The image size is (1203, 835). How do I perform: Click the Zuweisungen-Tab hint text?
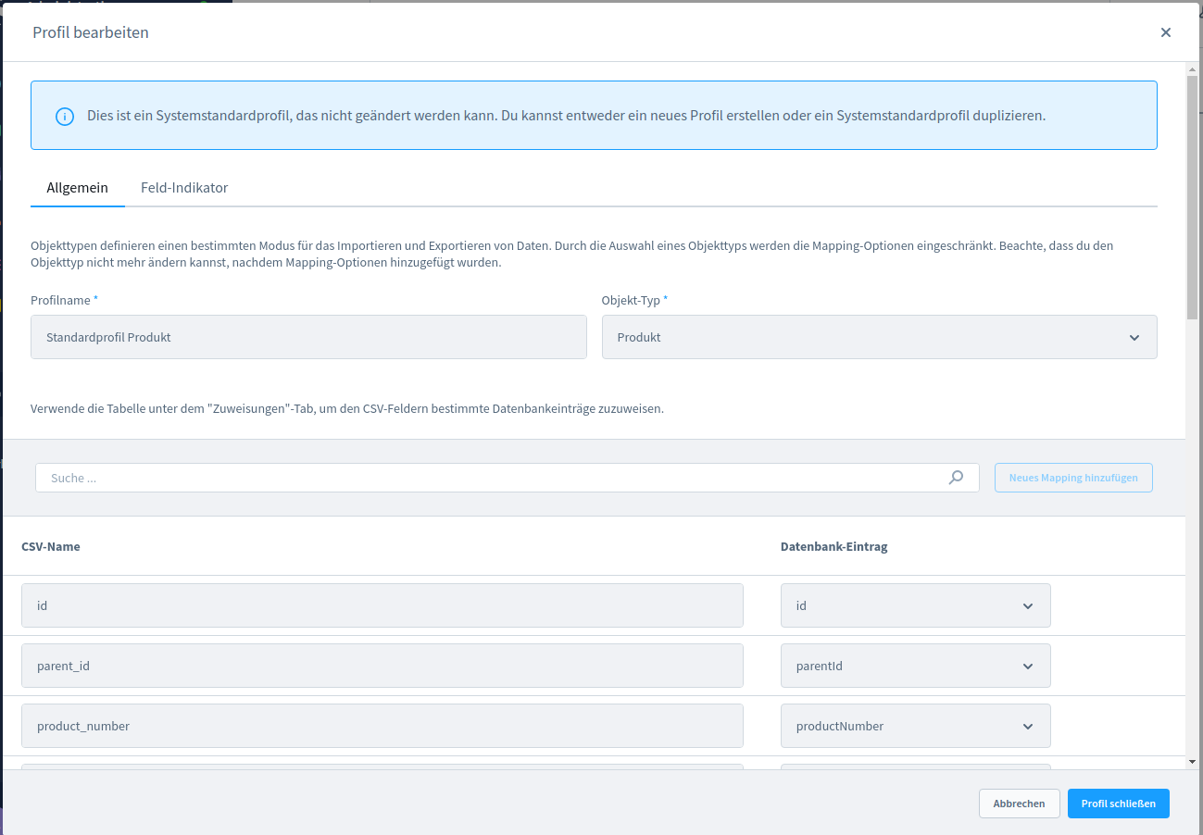point(347,408)
